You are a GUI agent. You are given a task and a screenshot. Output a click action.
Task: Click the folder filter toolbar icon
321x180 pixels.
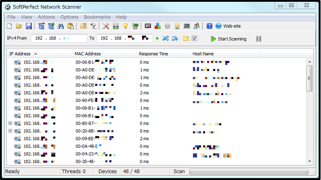(83, 26)
